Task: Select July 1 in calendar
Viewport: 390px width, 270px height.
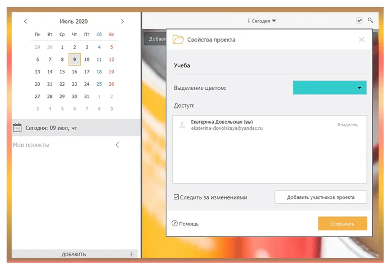Action: [62, 47]
